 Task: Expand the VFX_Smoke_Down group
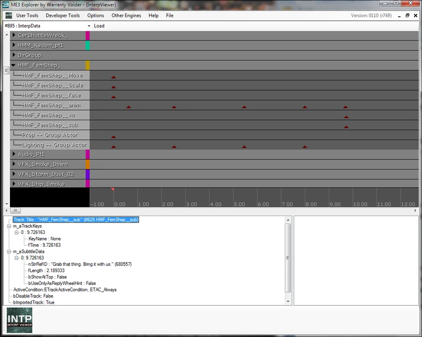pos(14,164)
